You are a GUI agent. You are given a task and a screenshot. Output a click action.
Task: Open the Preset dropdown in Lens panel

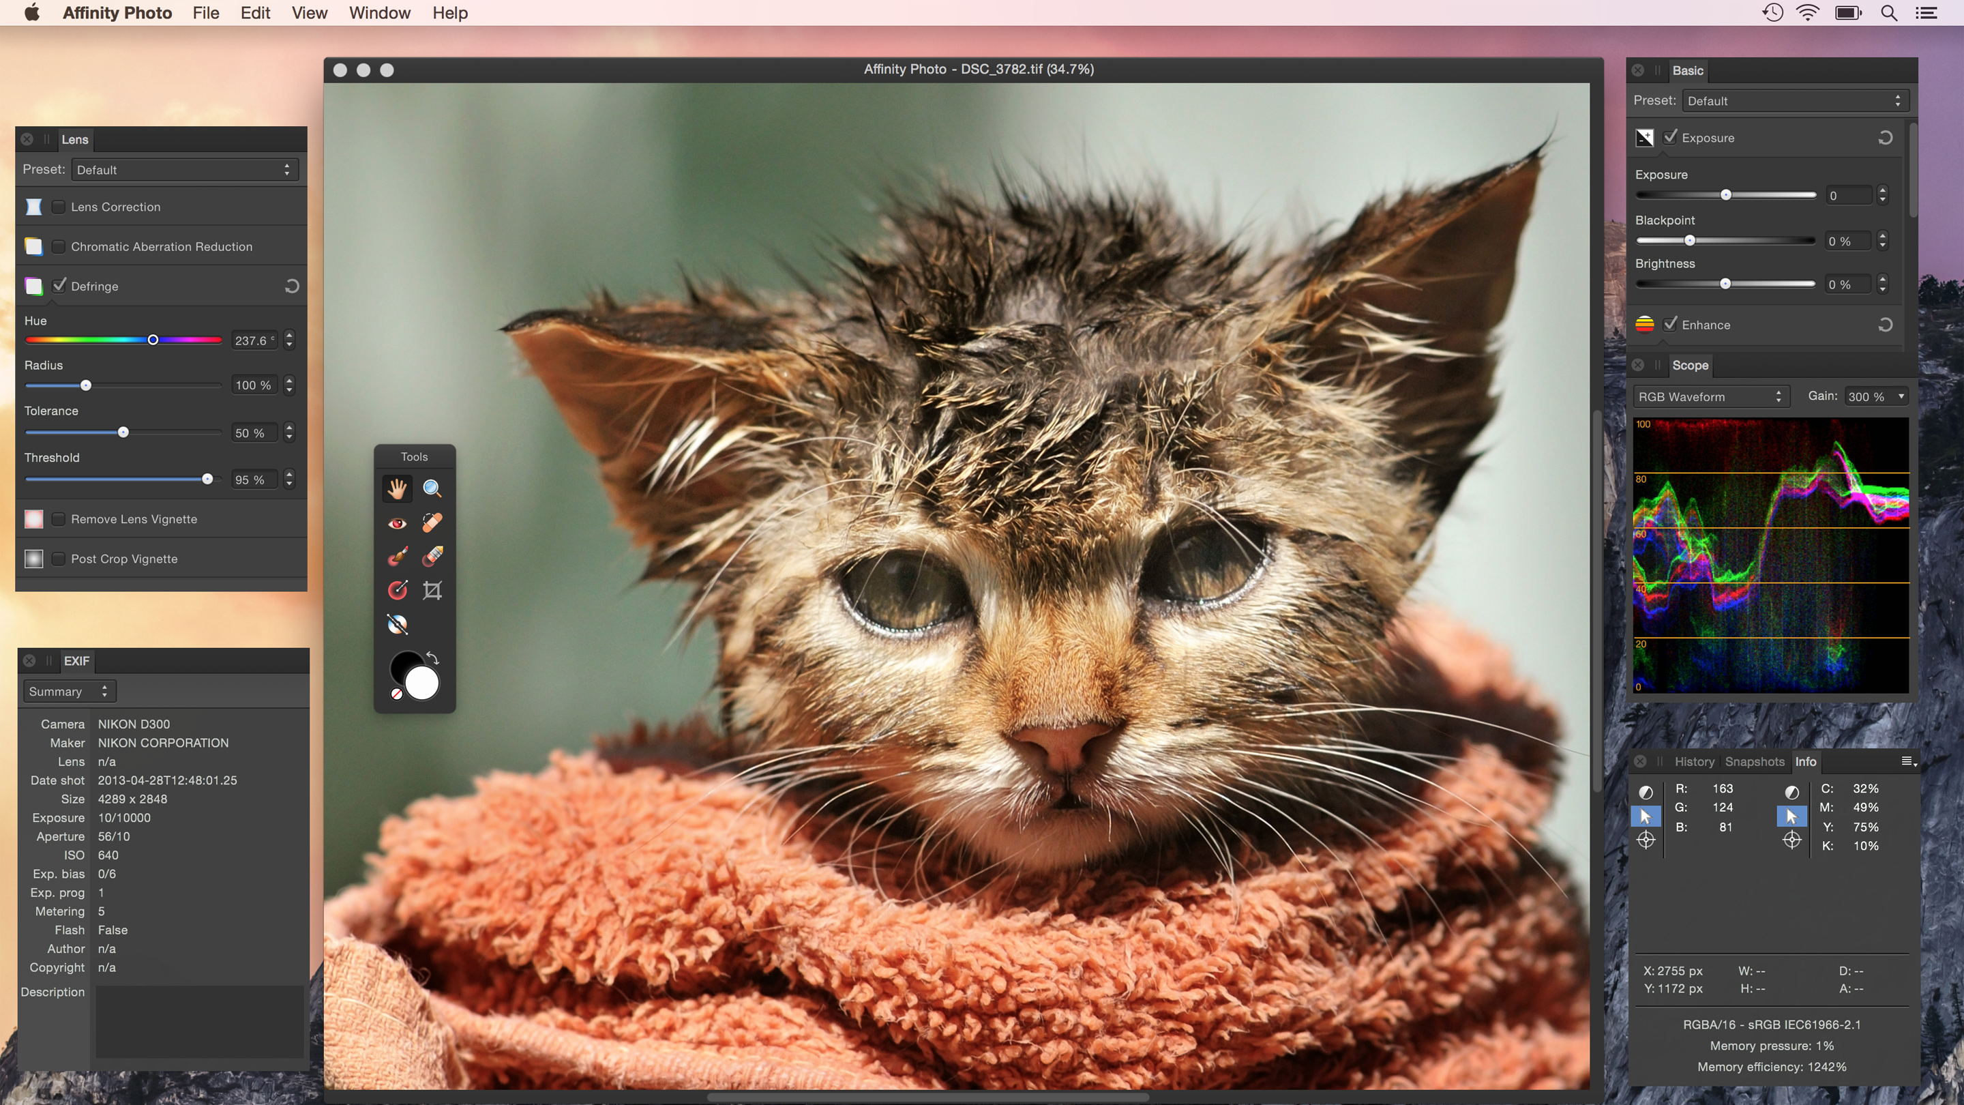tap(182, 168)
